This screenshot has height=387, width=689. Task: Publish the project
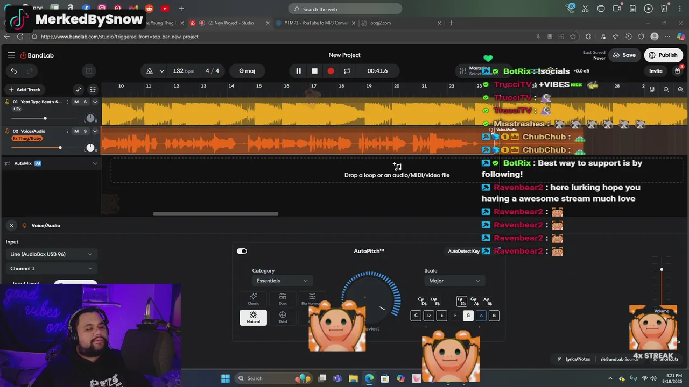point(663,55)
